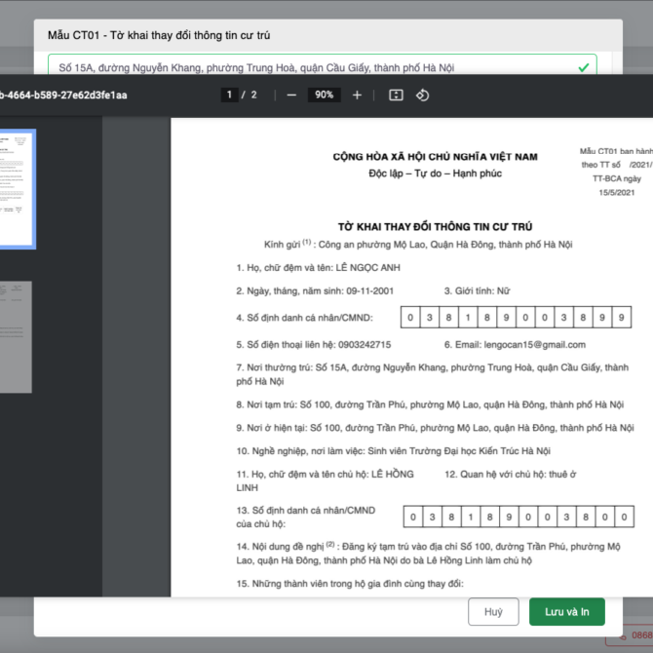This screenshot has height=653, width=653.
Task: Click the fit to page icon
Action: pos(396,96)
